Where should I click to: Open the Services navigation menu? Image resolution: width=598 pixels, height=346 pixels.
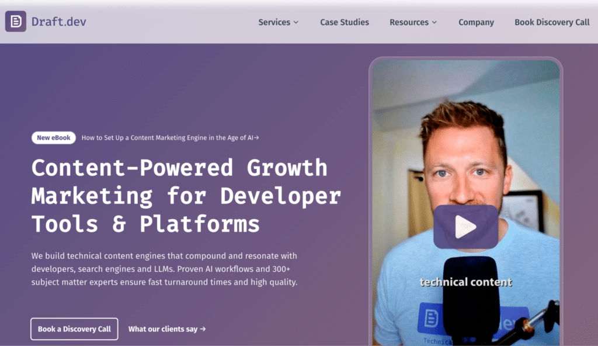pyautogui.click(x=274, y=22)
